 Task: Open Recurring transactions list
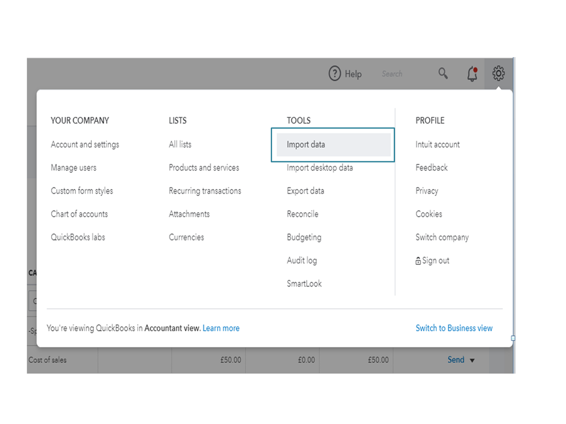(205, 191)
